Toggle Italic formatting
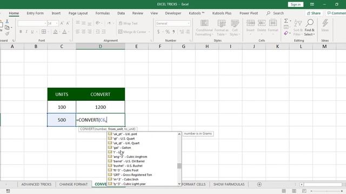346x194 pixels. 26,32
